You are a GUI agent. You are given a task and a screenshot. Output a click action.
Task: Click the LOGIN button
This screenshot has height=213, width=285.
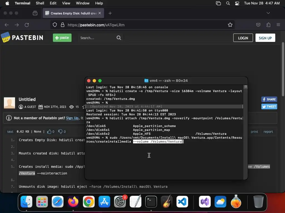(243, 38)
